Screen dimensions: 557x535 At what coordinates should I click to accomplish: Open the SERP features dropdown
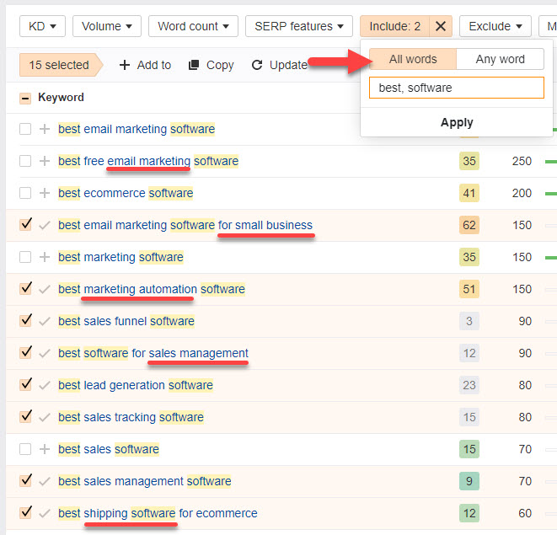coord(299,26)
